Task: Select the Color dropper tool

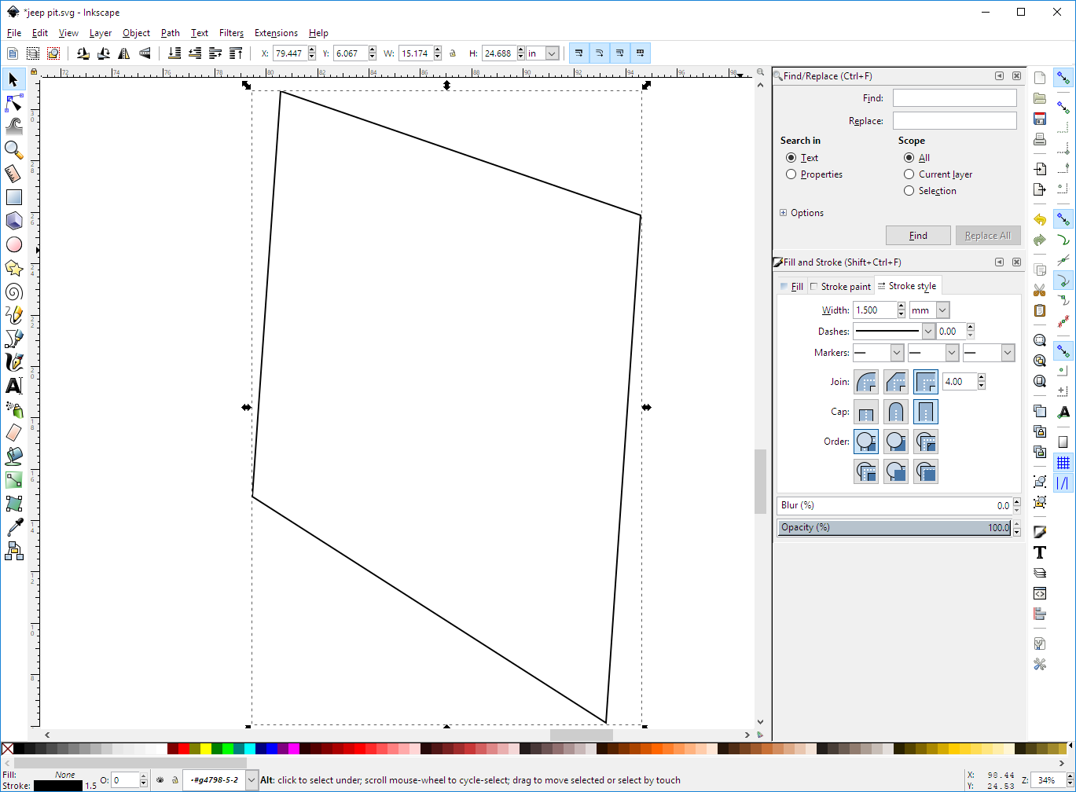Action: (x=13, y=527)
